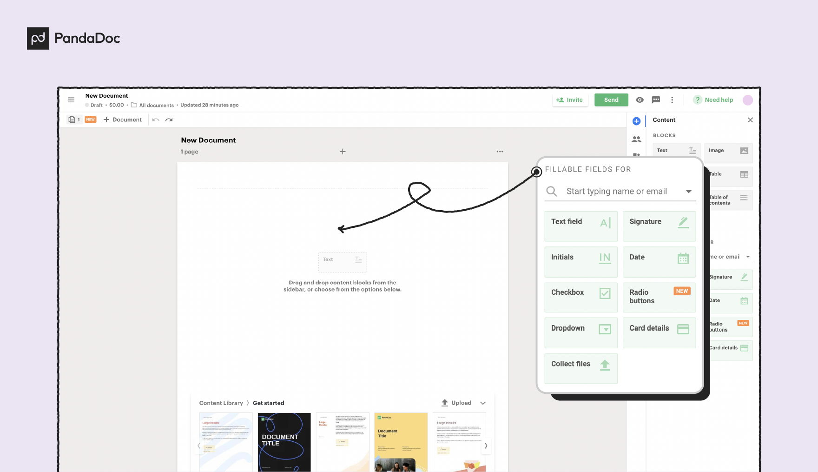Click the green Send button
Viewport: 818px width, 472px height.
tap(611, 100)
